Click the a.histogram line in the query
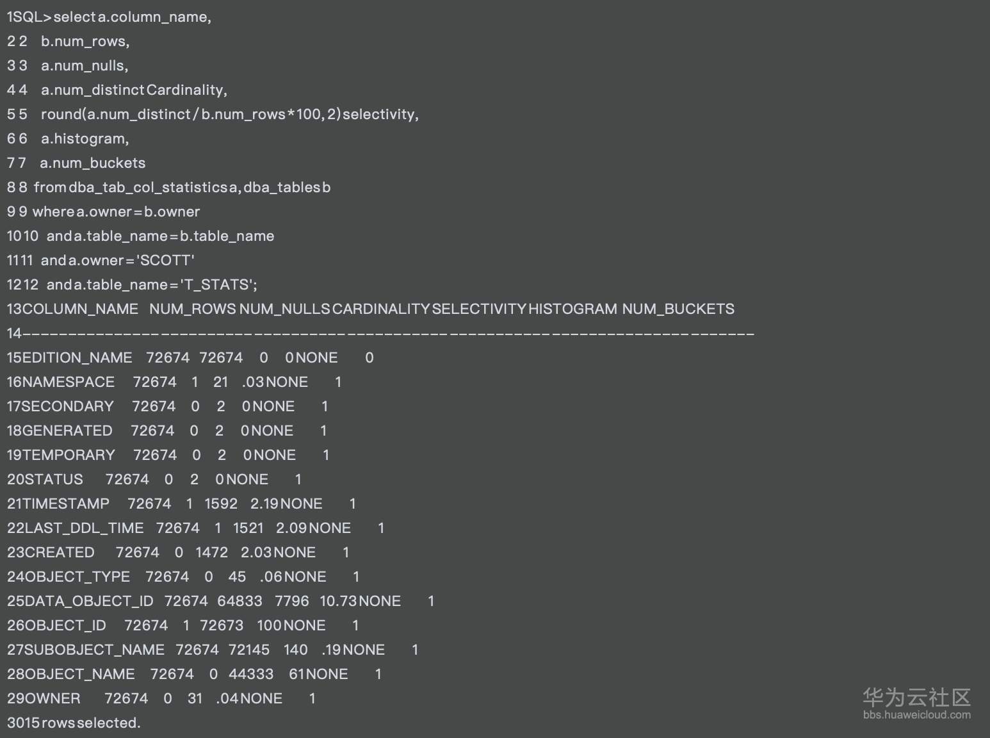The width and height of the screenshot is (990, 738). click(x=85, y=139)
